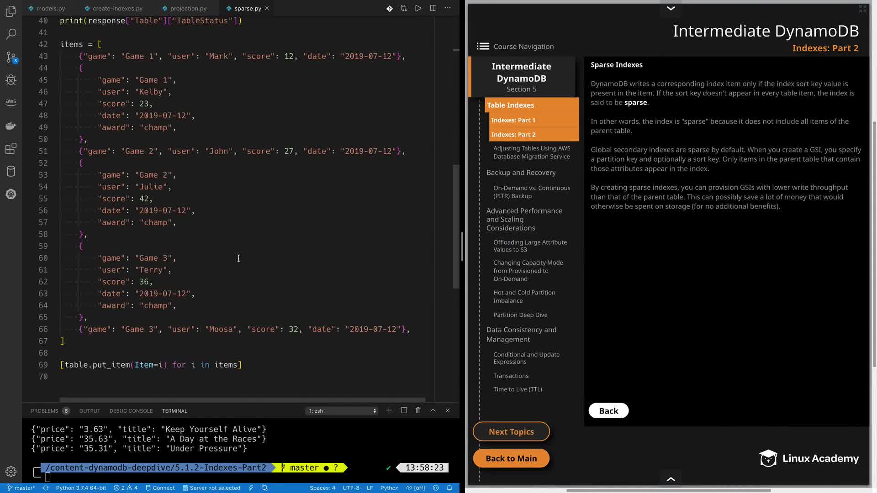
Task: Toggle feedback smiley in status bar
Action: pos(436,488)
